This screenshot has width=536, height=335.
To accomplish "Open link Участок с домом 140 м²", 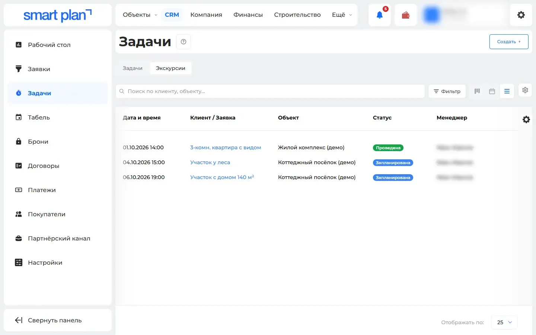I will (x=222, y=177).
